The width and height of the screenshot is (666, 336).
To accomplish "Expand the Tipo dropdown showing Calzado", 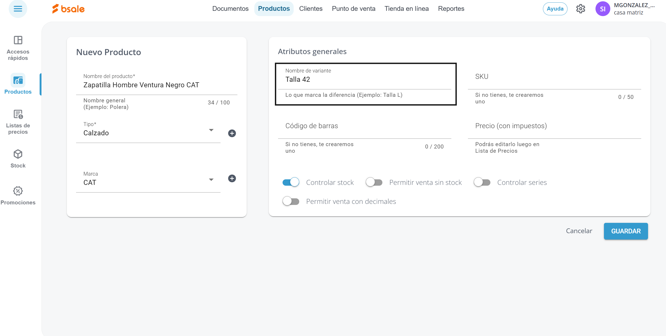I will pyautogui.click(x=211, y=130).
